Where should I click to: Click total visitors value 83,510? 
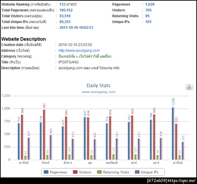(65, 16)
